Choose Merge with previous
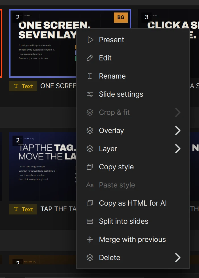199x278 pixels. click(133, 239)
